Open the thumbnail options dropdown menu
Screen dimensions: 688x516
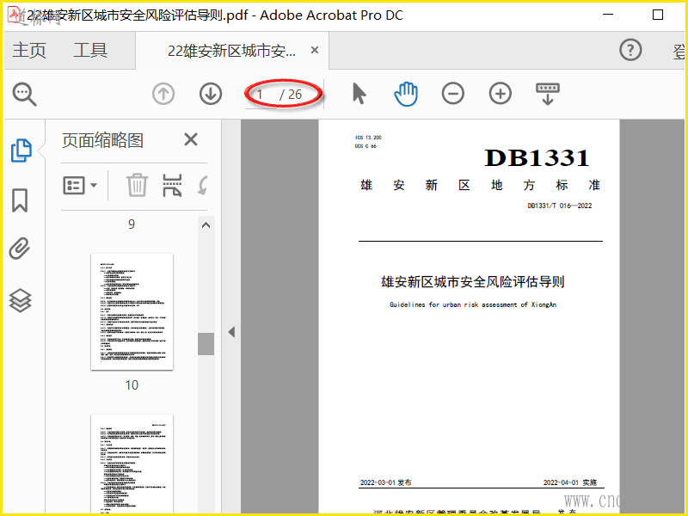click(x=80, y=186)
